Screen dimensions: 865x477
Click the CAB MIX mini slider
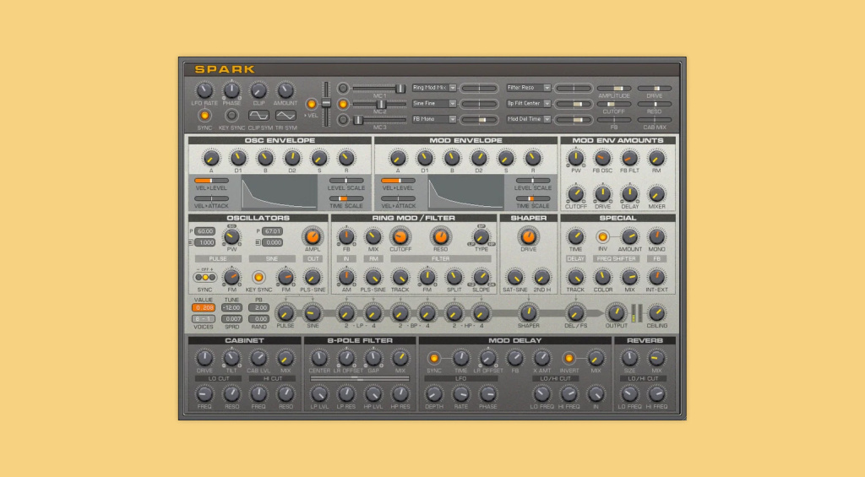point(655,120)
